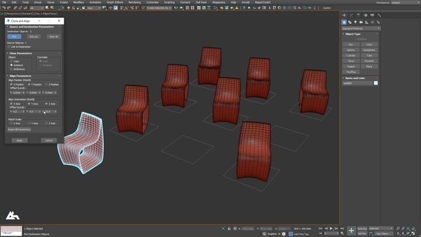Collapse the Clone Parameters rollout
Viewport: 421px width, 237px height.
pyautogui.click(x=20, y=53)
